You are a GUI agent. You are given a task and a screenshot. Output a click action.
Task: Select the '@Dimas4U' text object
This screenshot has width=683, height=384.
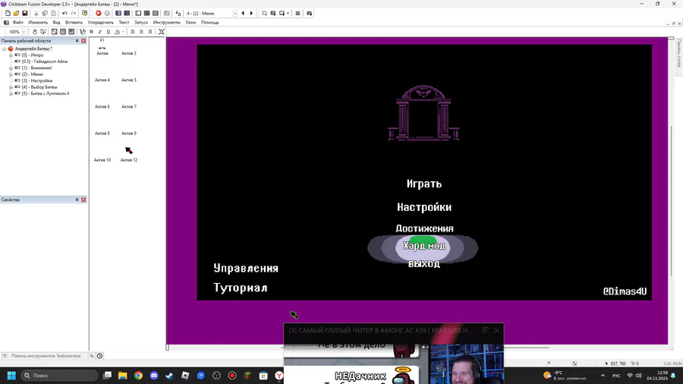pyautogui.click(x=625, y=291)
